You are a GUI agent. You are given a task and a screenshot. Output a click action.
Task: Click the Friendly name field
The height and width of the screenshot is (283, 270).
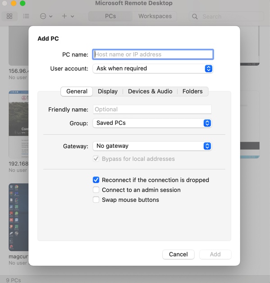(152, 110)
